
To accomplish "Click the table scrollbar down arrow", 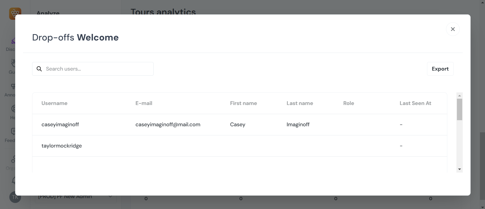I will point(460,169).
